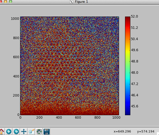Click x-axis tick label 200
The height and width of the screenshot is (135, 159).
pyautogui.click(x=39, y=117)
